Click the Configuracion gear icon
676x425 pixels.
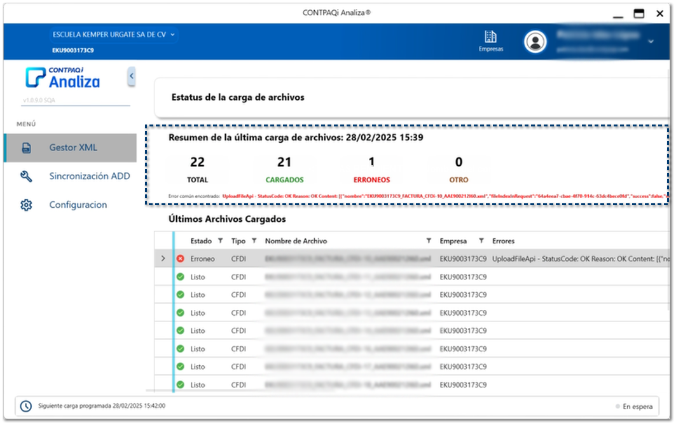(27, 205)
